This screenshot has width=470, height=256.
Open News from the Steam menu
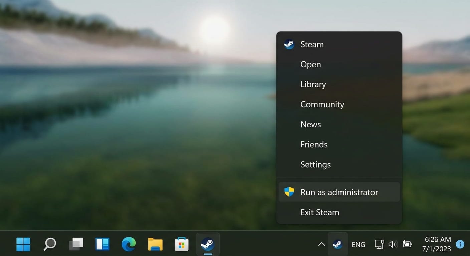(339, 124)
